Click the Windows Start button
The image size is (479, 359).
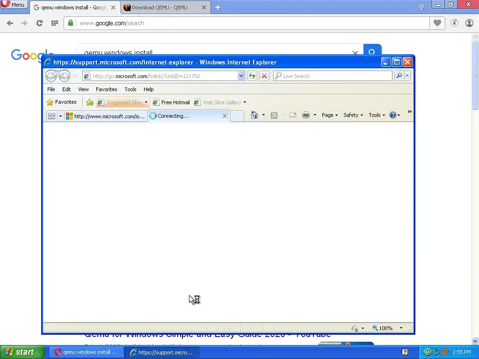tap(22, 352)
